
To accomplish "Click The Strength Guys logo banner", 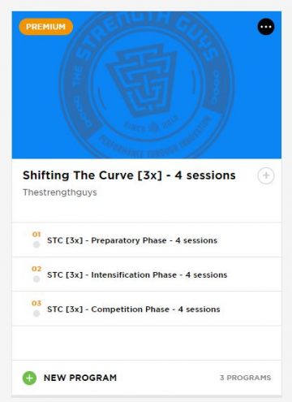I will tap(146, 85).
